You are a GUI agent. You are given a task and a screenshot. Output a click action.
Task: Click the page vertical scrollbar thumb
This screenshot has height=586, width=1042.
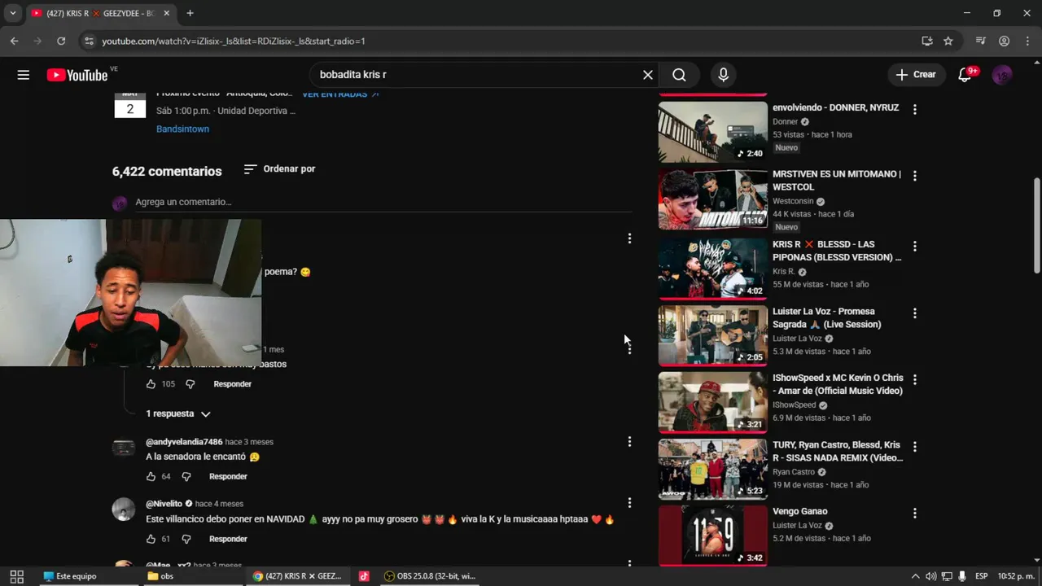pos(1036,224)
